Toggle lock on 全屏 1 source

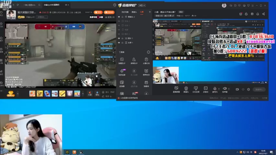(x=122, y=43)
